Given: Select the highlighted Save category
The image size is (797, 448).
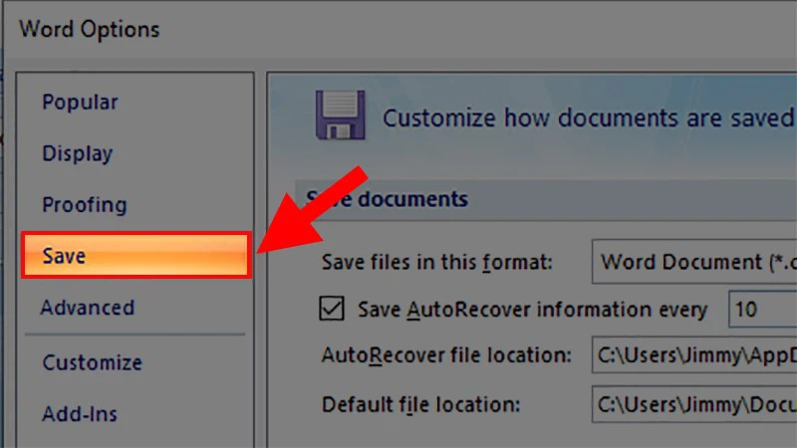Looking at the screenshot, I should coord(134,256).
